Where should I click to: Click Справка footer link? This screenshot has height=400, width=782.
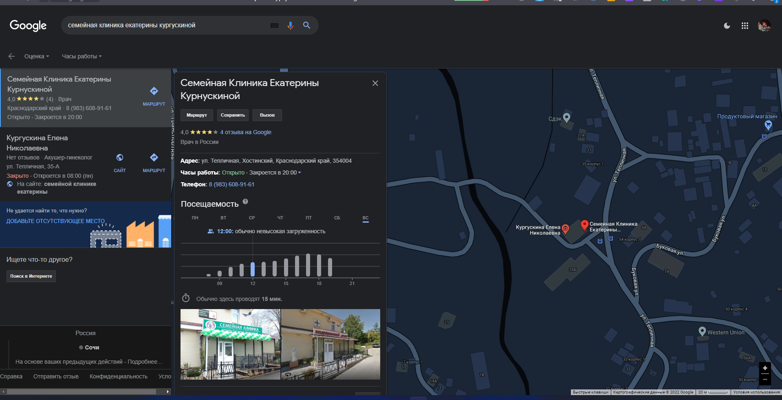[x=11, y=376]
